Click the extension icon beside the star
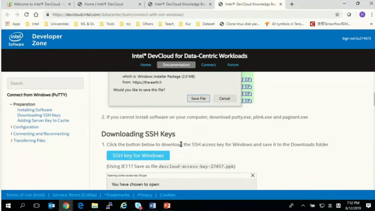The height and width of the screenshot is (211, 375). coord(349,14)
